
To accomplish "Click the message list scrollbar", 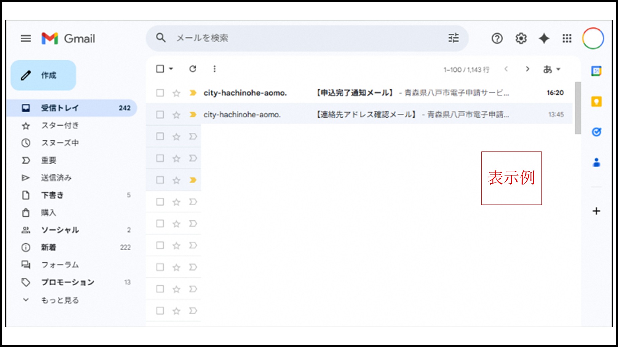I will pos(578,107).
